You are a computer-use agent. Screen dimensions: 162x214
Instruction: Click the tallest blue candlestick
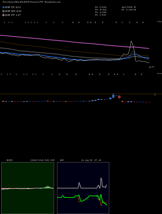tap(113, 96)
